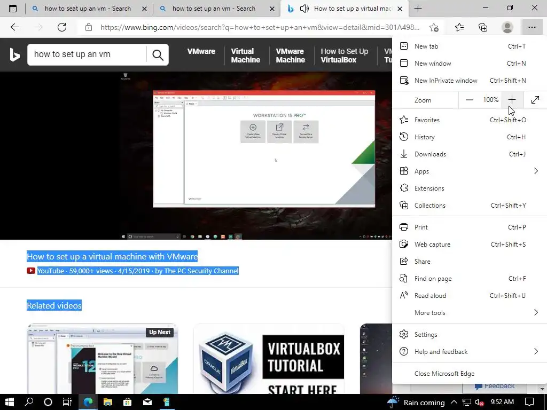Viewport: 547px width, 410px height.
Task: Click the vertical tabs icon in title bar
Action: click(x=13, y=9)
